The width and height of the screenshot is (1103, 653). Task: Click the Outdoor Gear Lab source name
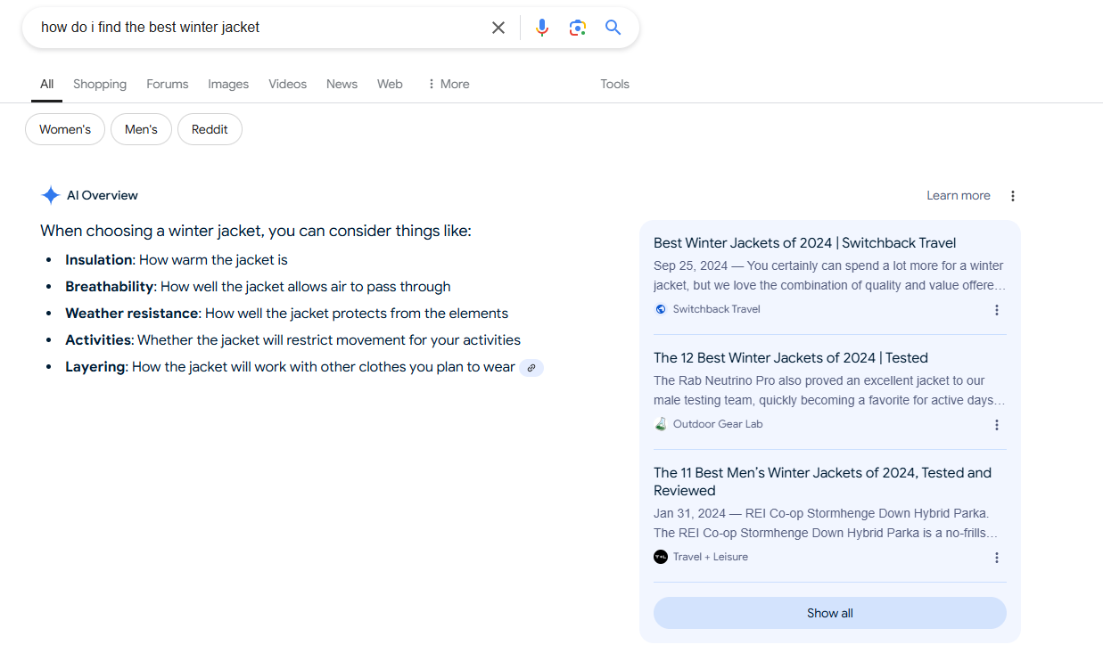[718, 424]
